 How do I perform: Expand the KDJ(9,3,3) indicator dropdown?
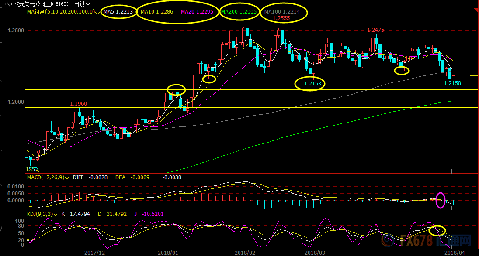[x=56, y=215]
